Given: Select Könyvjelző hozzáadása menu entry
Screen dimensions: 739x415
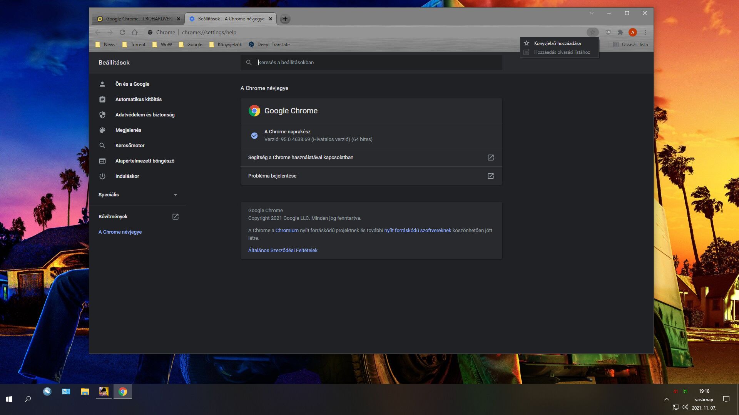Looking at the screenshot, I should pyautogui.click(x=557, y=43).
